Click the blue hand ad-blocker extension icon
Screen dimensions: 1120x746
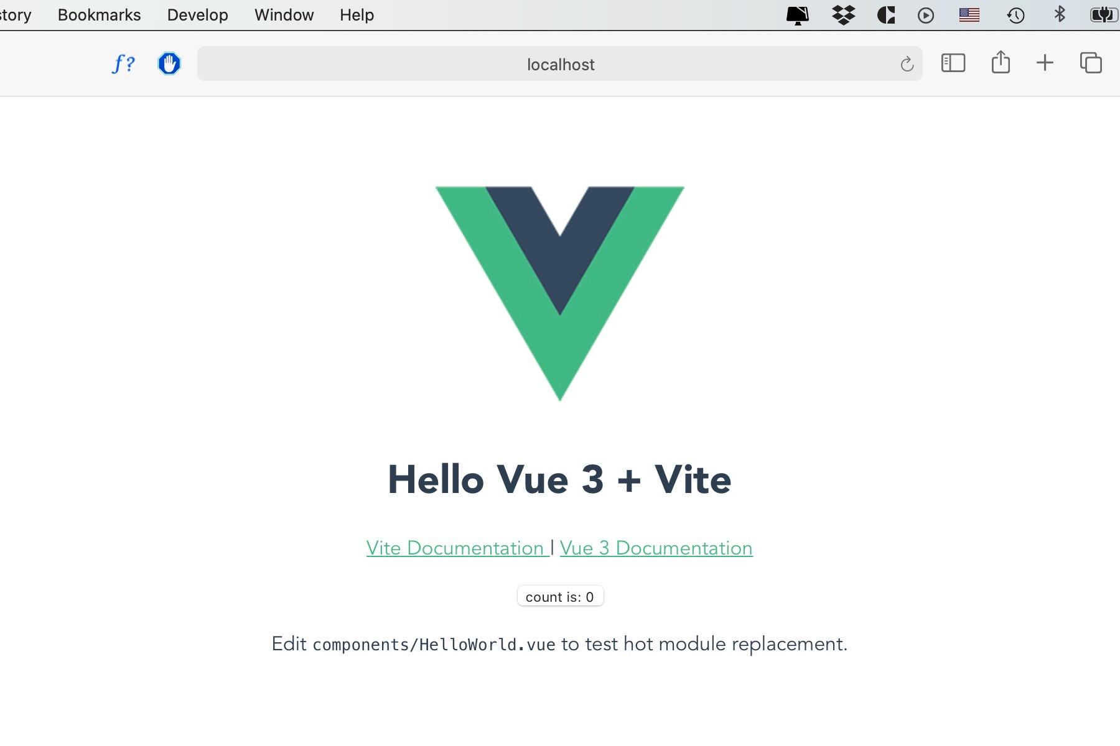tap(169, 63)
